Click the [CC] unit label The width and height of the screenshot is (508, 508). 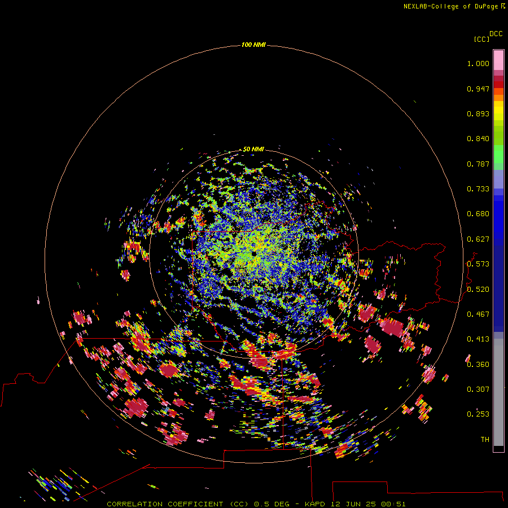481,39
